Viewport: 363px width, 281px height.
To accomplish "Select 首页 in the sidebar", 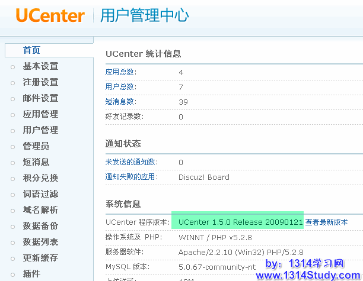I will tap(31, 50).
